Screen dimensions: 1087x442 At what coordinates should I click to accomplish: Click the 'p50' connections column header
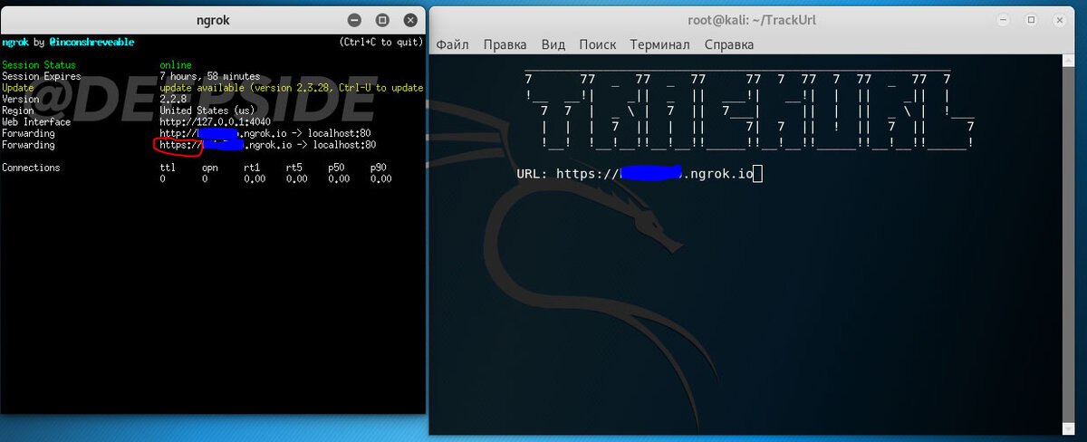[x=336, y=168]
